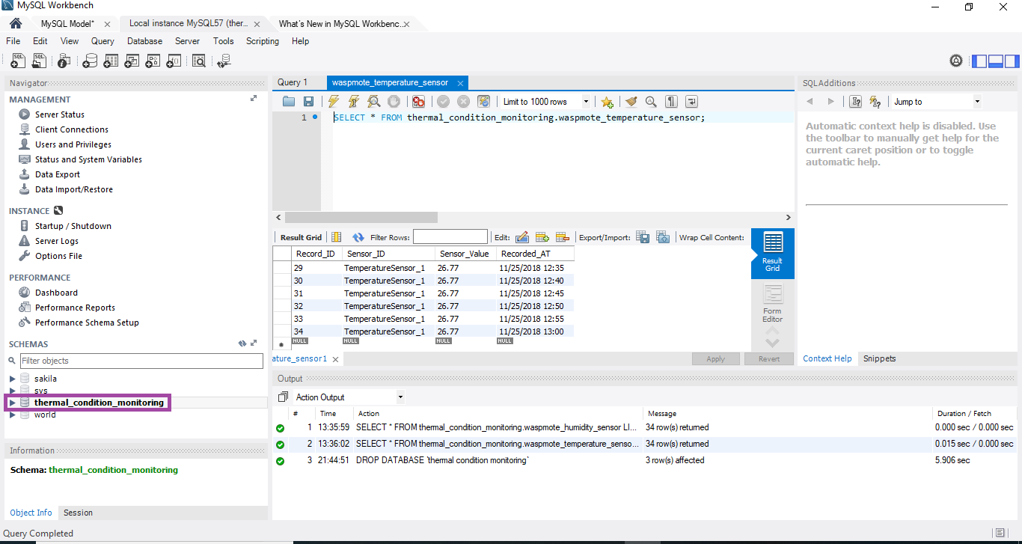Toggle the left Navigator sidebar panel
The image size is (1022, 544).
(979, 61)
